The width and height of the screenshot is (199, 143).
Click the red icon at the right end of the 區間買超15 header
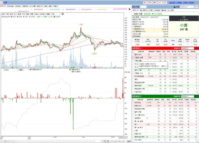196,48
